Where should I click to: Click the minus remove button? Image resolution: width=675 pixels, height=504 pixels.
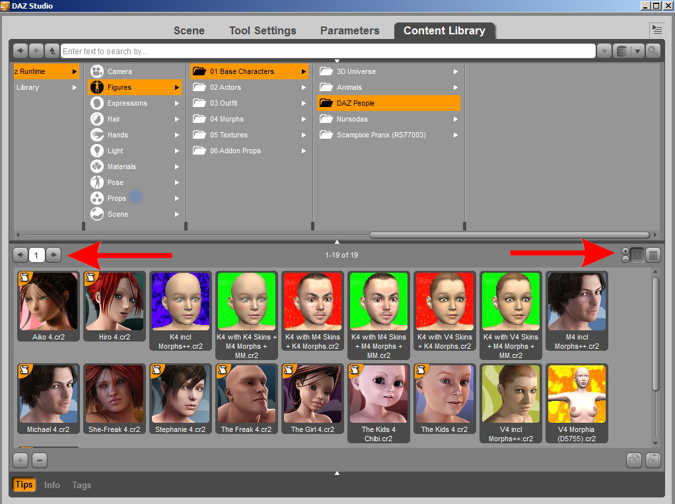point(40,460)
